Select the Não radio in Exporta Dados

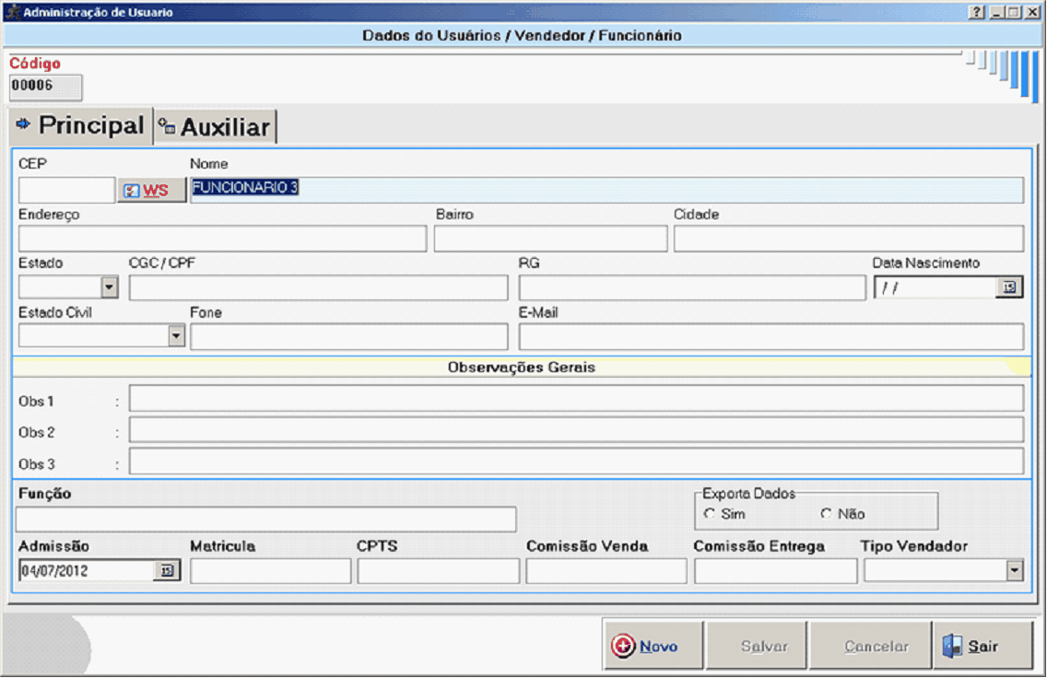pos(826,514)
